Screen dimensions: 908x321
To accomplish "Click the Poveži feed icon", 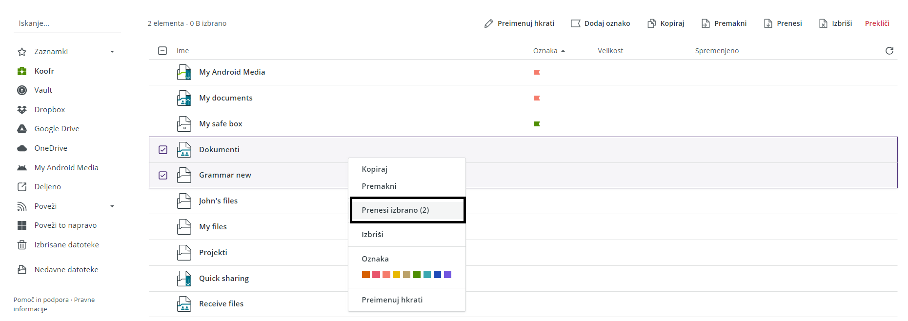I will point(22,206).
